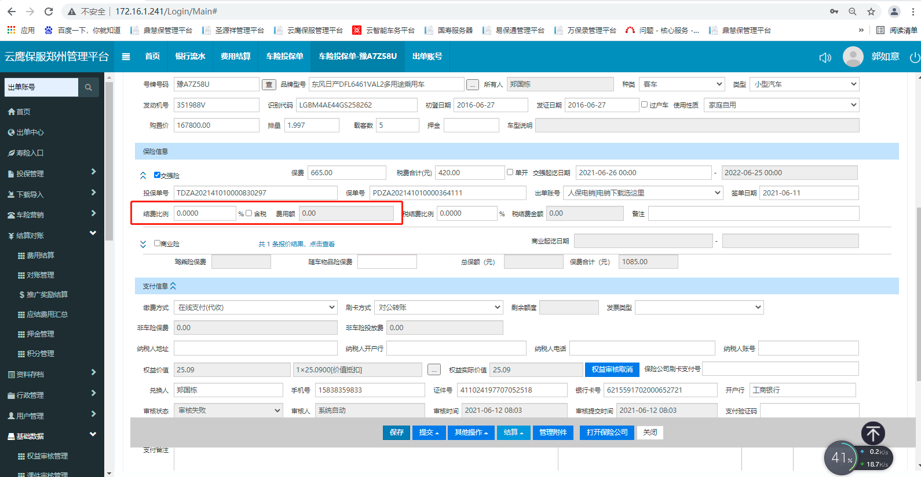Click the 权益审核取消 button
Viewport: 921px width, 477px height.
pyautogui.click(x=612, y=369)
